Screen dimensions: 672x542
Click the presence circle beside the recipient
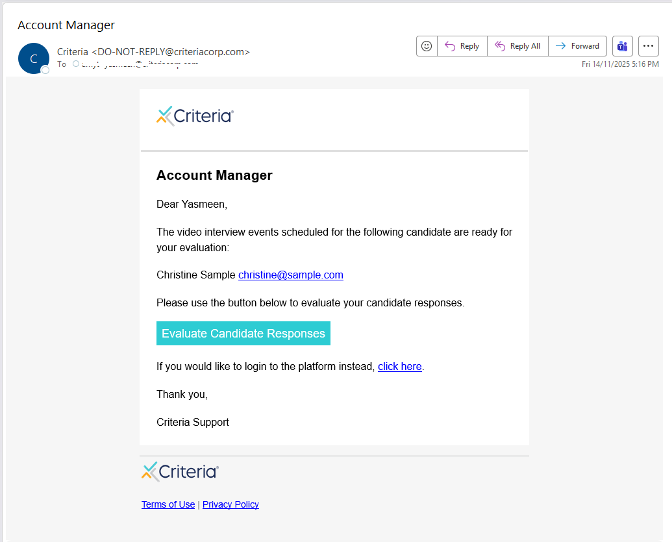click(x=76, y=64)
